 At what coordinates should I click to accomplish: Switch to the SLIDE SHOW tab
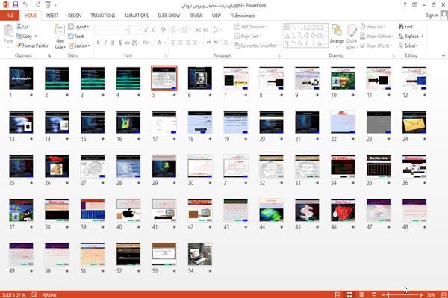click(x=169, y=16)
